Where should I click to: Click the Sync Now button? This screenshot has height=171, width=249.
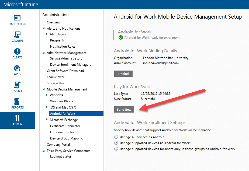coord(124,109)
